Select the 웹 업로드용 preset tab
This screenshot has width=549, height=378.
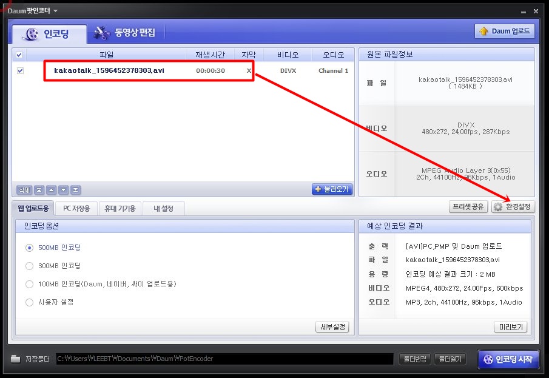(33, 209)
